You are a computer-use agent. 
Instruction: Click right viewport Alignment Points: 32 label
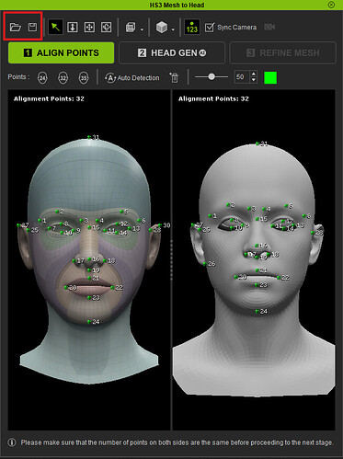click(x=213, y=98)
